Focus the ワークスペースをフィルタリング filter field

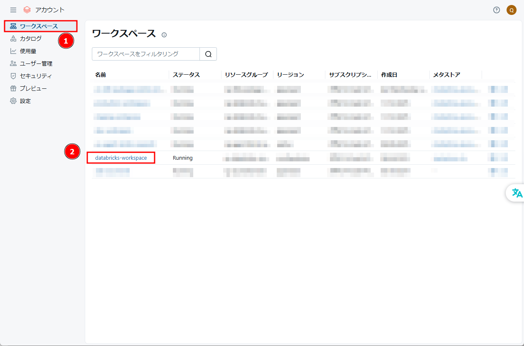coord(145,54)
